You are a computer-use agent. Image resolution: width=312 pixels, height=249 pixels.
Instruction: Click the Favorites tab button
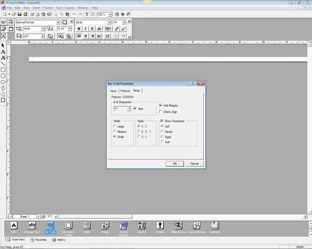(38, 239)
